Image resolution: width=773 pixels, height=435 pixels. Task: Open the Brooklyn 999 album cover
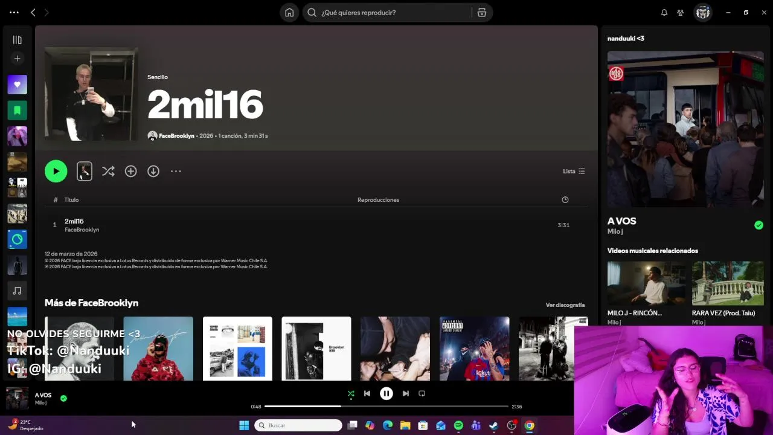coord(316,349)
